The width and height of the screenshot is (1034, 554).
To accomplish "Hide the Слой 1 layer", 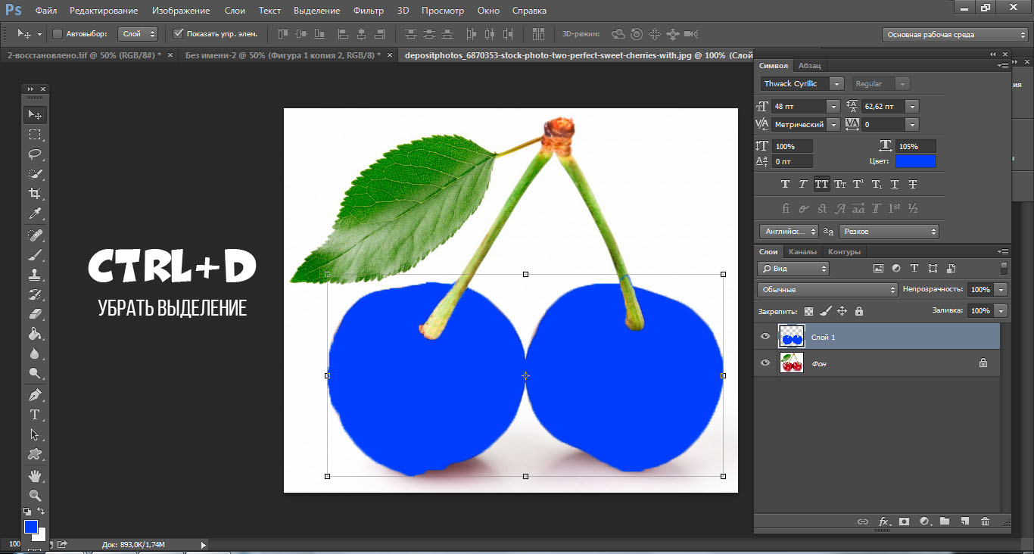I will tap(765, 337).
